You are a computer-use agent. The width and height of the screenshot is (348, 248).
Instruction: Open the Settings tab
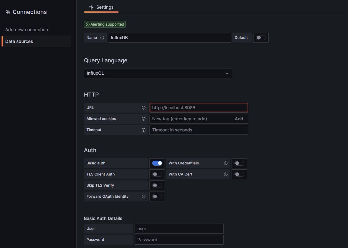coord(101,7)
